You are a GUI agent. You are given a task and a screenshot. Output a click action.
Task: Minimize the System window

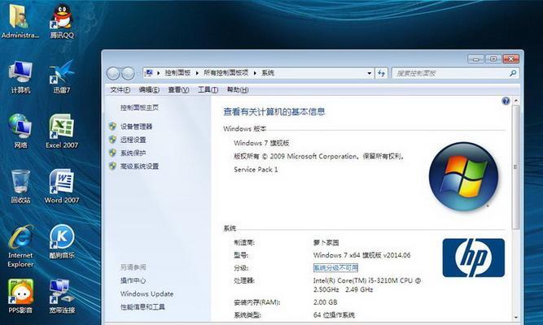475,58
